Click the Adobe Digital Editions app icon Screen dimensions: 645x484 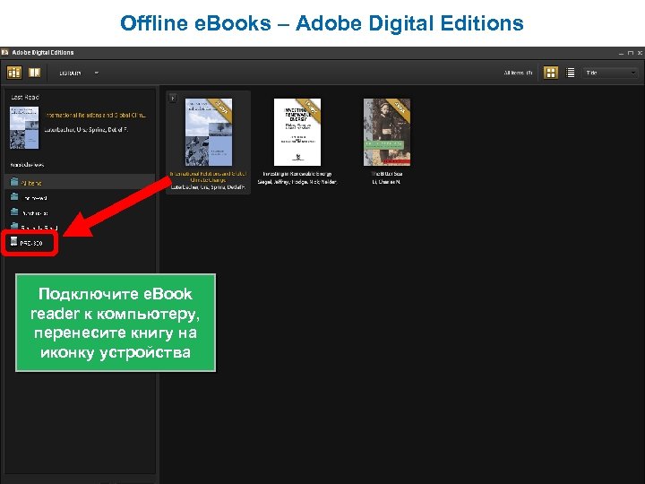click(x=4, y=52)
